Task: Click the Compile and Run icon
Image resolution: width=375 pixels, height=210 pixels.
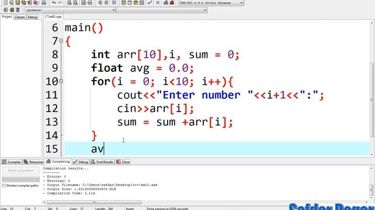Action: 135,2
